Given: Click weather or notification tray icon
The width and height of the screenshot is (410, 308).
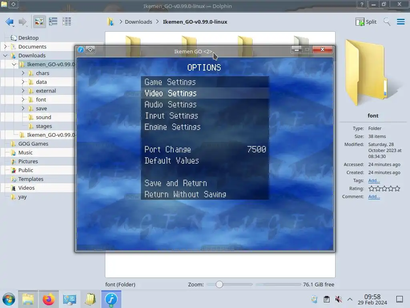Looking at the screenshot, I should 314,299.
